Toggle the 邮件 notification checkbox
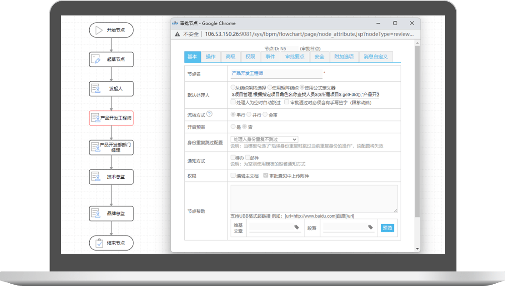This screenshot has height=286, width=505. click(x=247, y=157)
